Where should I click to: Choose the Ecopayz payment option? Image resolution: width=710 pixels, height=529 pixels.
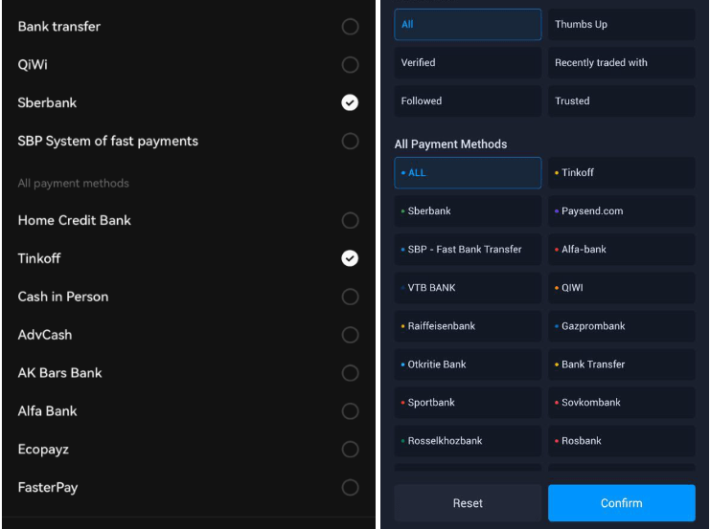[x=350, y=450]
